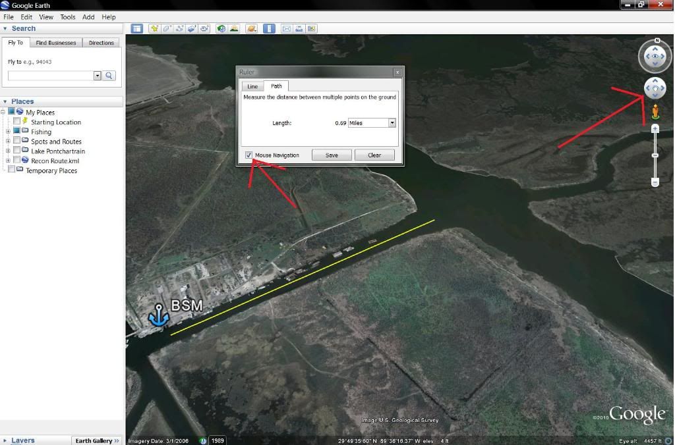Viewport: 675px width, 445px height.
Task: Print the current view
Action: click(x=299, y=29)
